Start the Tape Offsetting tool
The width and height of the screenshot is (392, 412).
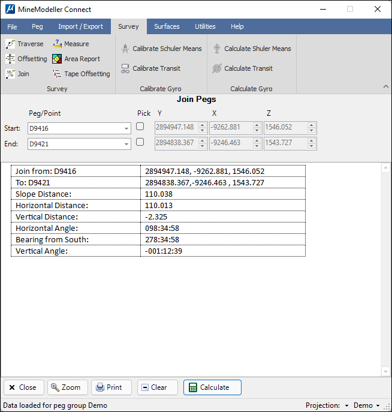(81, 74)
